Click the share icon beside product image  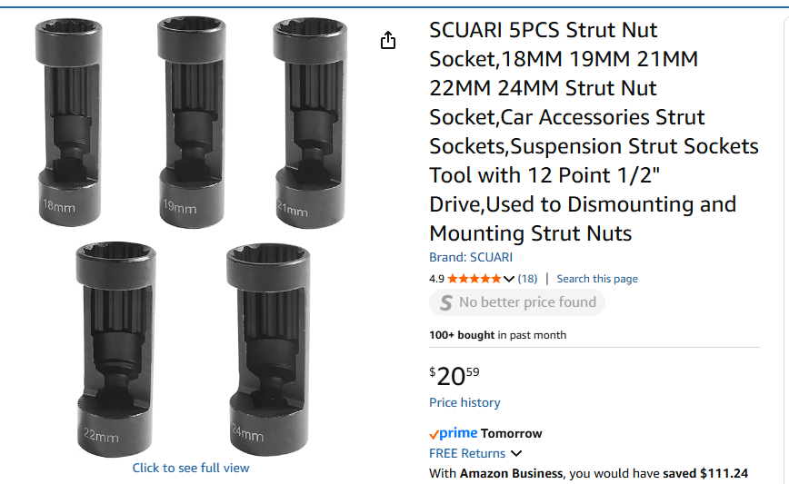(x=388, y=40)
